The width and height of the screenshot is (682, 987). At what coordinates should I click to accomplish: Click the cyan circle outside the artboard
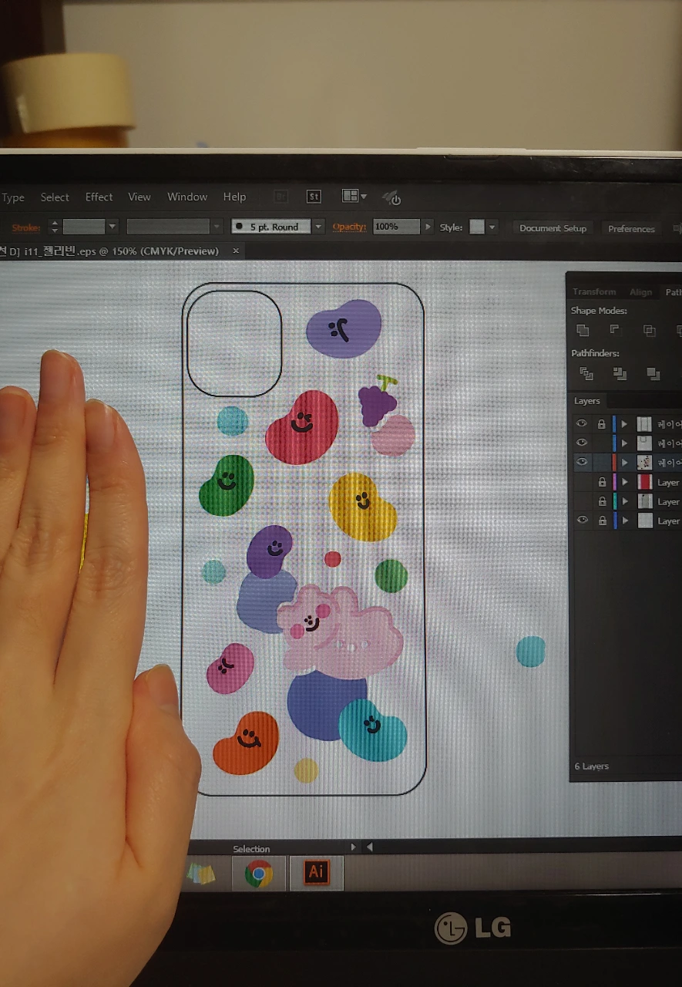[x=530, y=652]
